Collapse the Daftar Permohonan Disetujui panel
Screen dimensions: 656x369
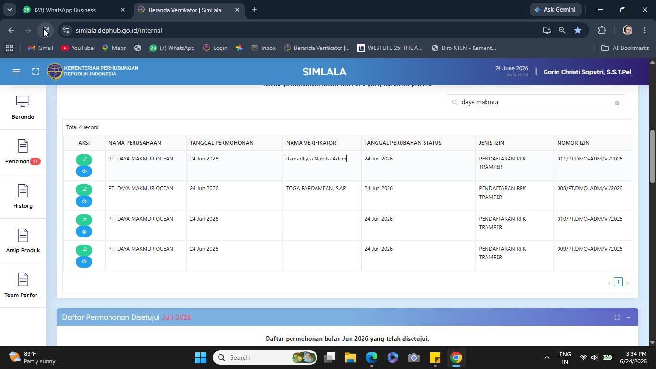[628, 317]
